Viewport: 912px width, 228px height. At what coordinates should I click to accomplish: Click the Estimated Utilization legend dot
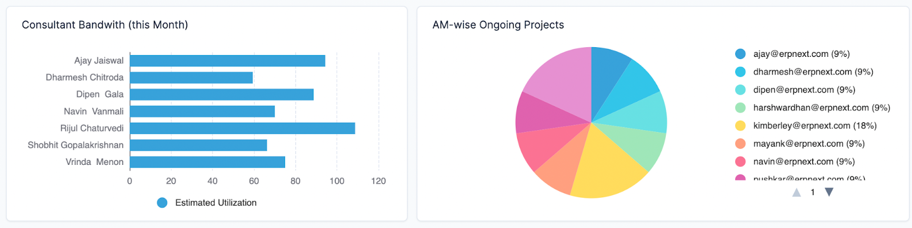(162, 203)
